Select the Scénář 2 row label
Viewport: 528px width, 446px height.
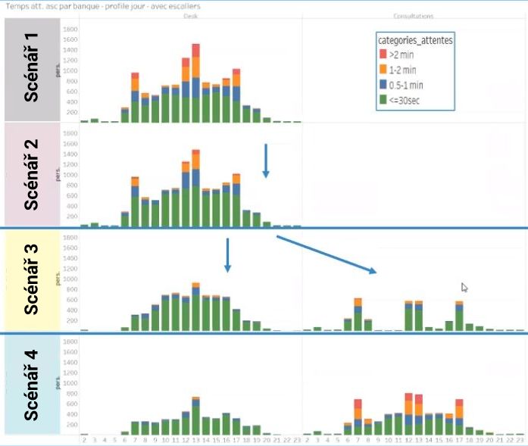click(x=30, y=174)
